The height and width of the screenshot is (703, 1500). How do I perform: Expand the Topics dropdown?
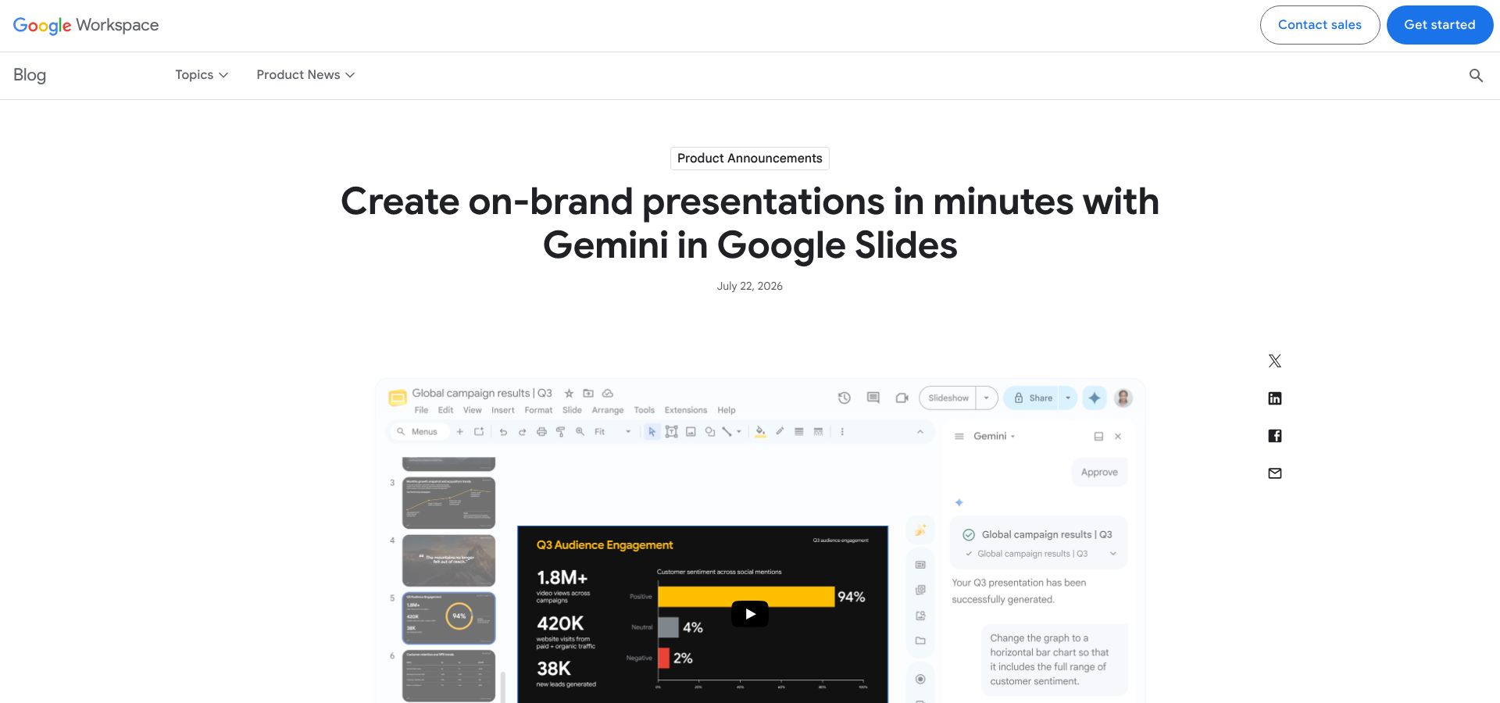coord(202,75)
